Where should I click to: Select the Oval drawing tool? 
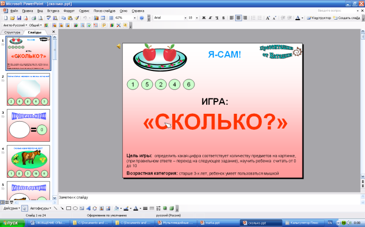point(75,208)
